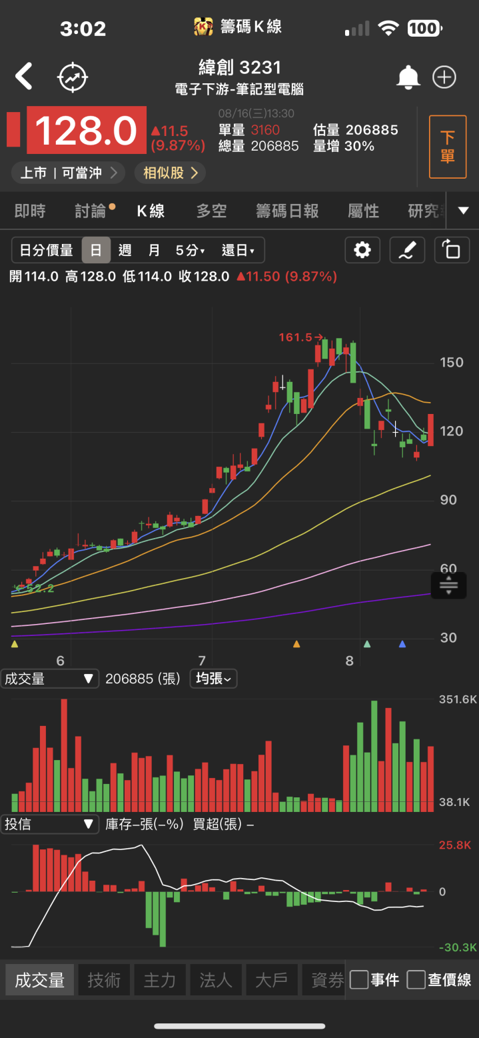Tap the plus circle add icon

444,77
